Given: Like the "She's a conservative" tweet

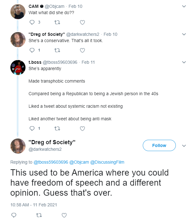Looking at the screenshot, I should click(82, 50).
